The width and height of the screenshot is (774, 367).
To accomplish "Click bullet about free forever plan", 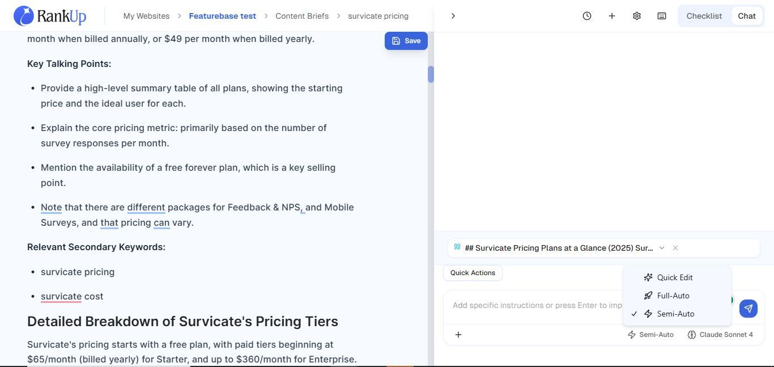I will tap(188, 175).
